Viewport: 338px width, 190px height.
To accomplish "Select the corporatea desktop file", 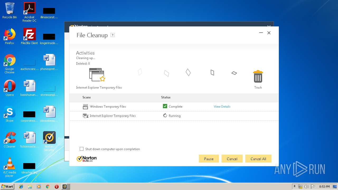I will (x=29, y=116).
